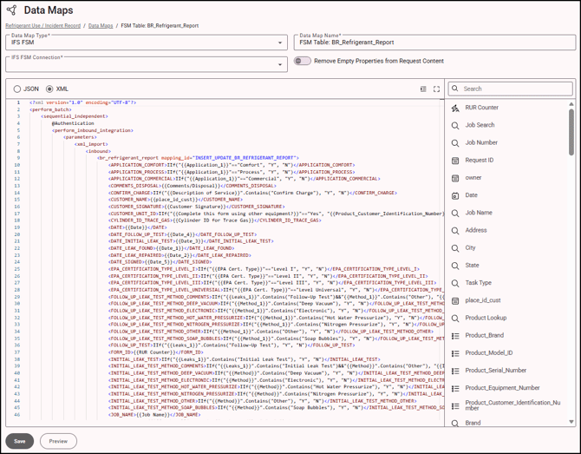Click the field list scroll down arrow
The image size is (581, 454).
coord(571,422)
